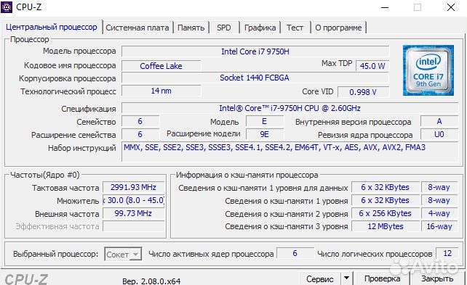The width and height of the screenshot is (467, 285).
Task: Open the Тест tab
Action: [x=295, y=28]
